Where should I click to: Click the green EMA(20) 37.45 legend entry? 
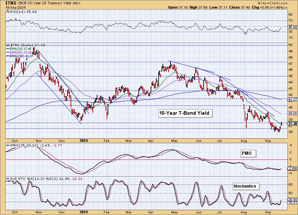coord(19,49)
